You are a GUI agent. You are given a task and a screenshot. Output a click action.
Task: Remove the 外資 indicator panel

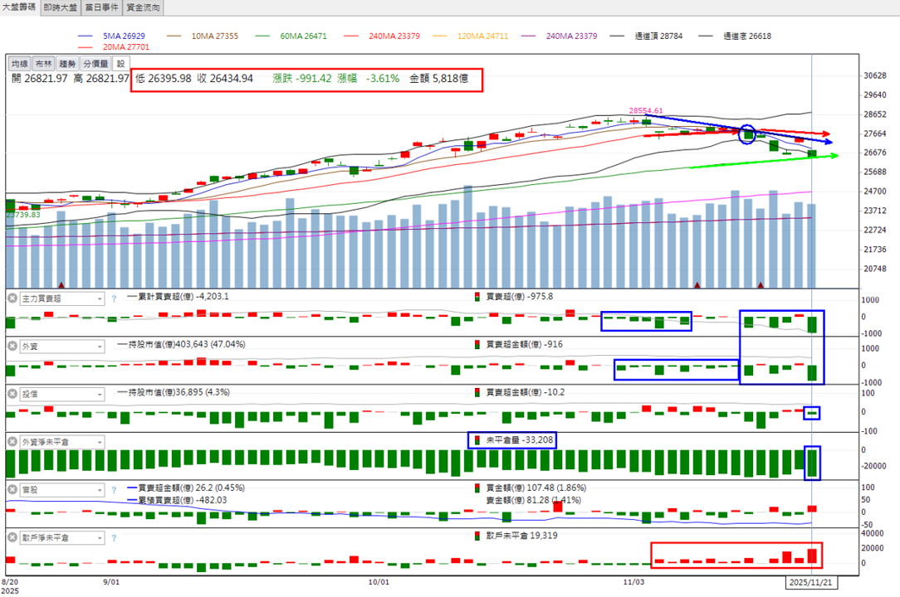coord(12,346)
